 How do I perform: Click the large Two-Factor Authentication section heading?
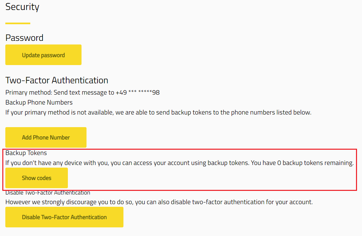click(x=57, y=80)
